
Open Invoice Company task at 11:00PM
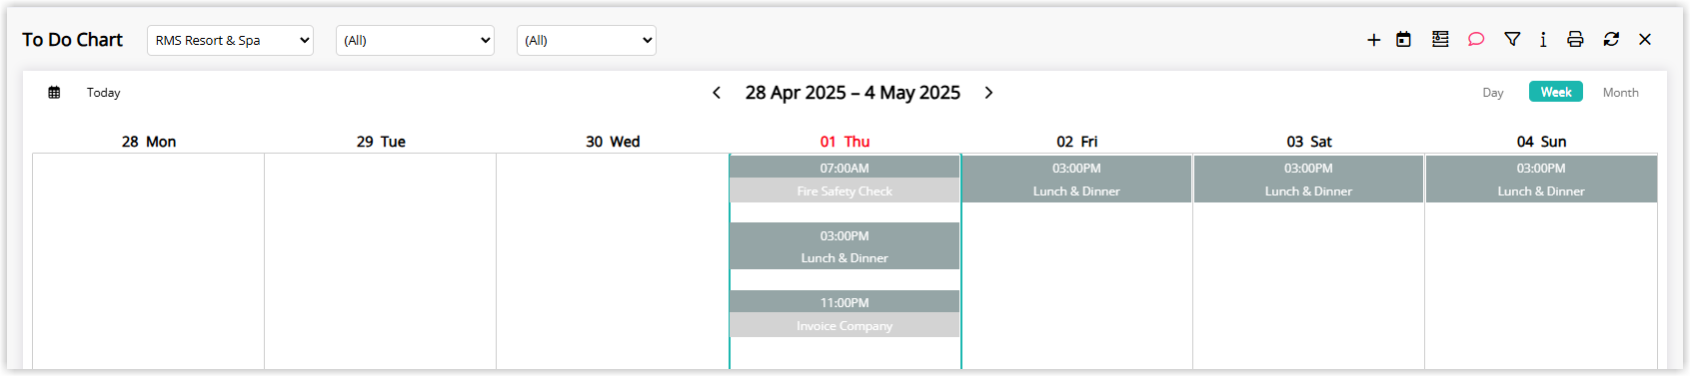845,314
